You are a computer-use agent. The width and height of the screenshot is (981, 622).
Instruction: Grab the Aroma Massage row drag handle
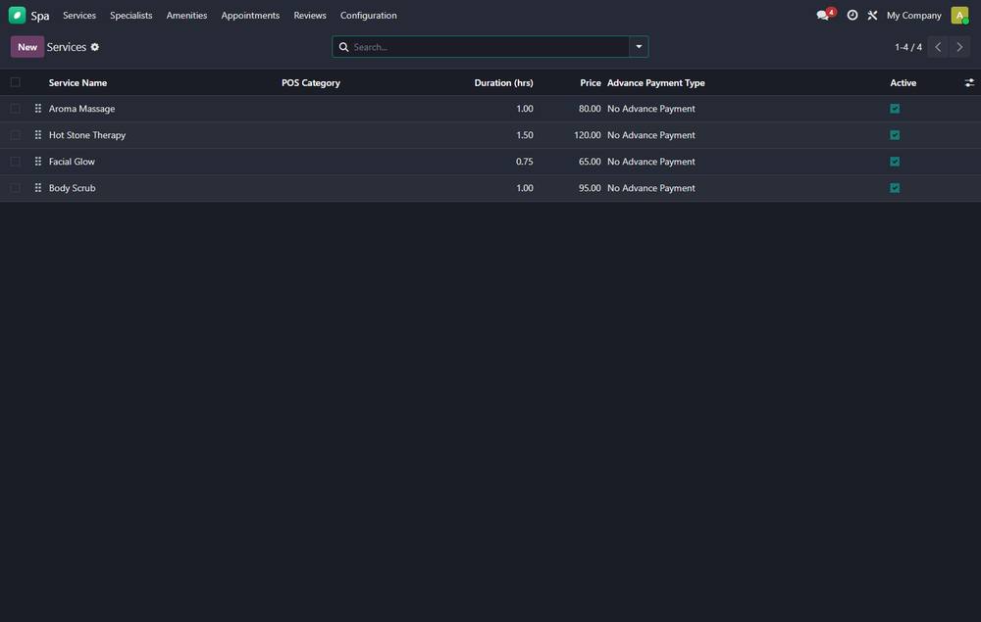(x=38, y=109)
